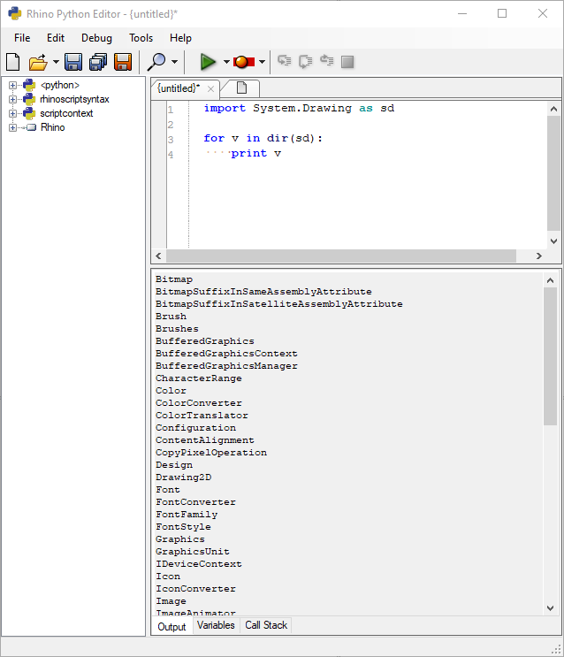
Task: Open the breakpoint options dropdown arrow
Action: [262, 62]
